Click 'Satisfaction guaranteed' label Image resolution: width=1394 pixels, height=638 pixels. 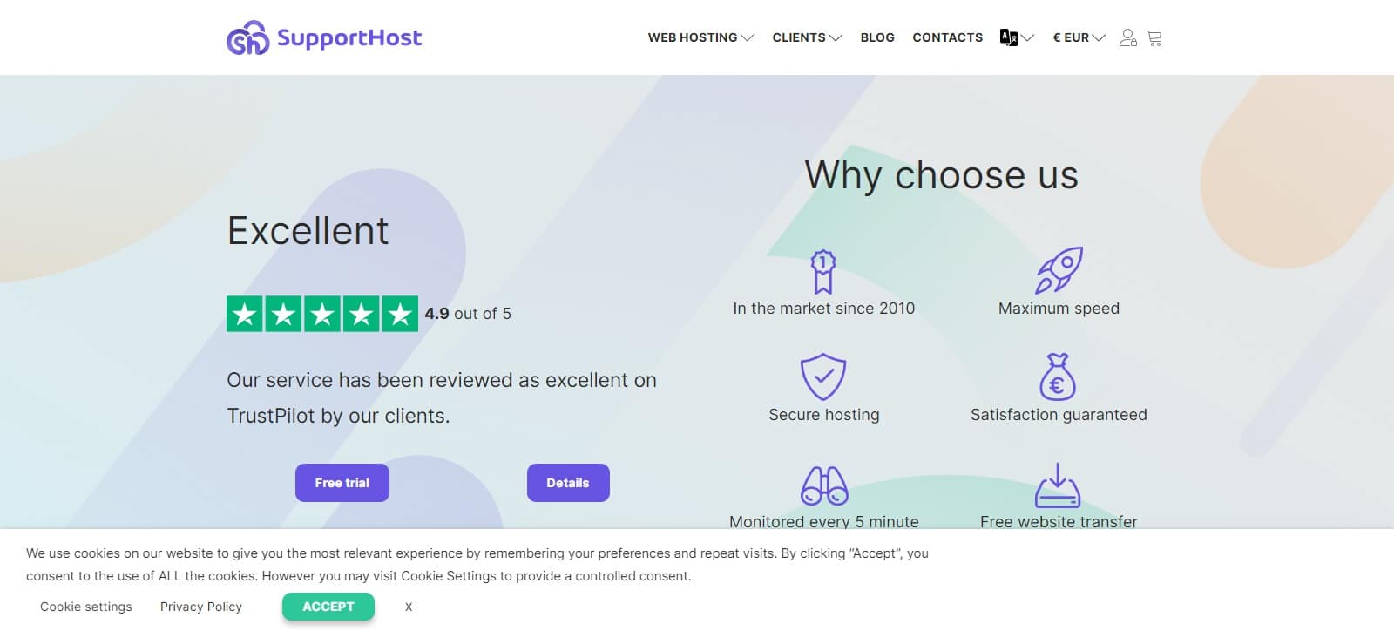(1059, 415)
